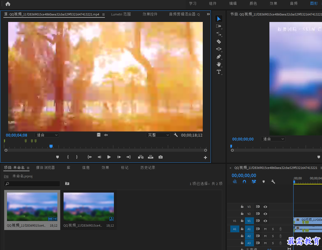The width and height of the screenshot is (322, 250).
Task: Select the Selection arrow tool
Action: click(x=219, y=19)
